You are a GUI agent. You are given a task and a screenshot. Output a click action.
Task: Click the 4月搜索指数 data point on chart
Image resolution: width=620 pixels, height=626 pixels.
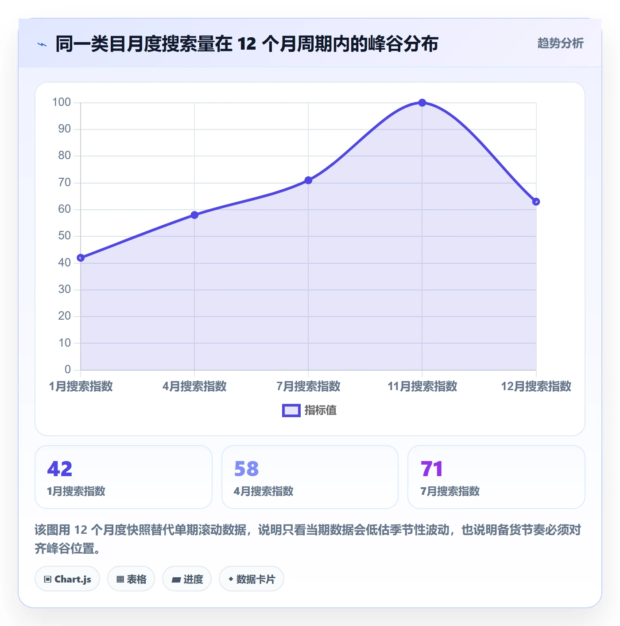pyautogui.click(x=194, y=215)
